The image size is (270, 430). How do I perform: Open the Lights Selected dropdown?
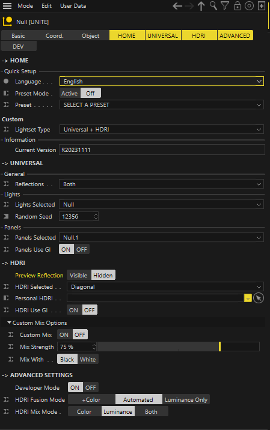[x=162, y=204]
